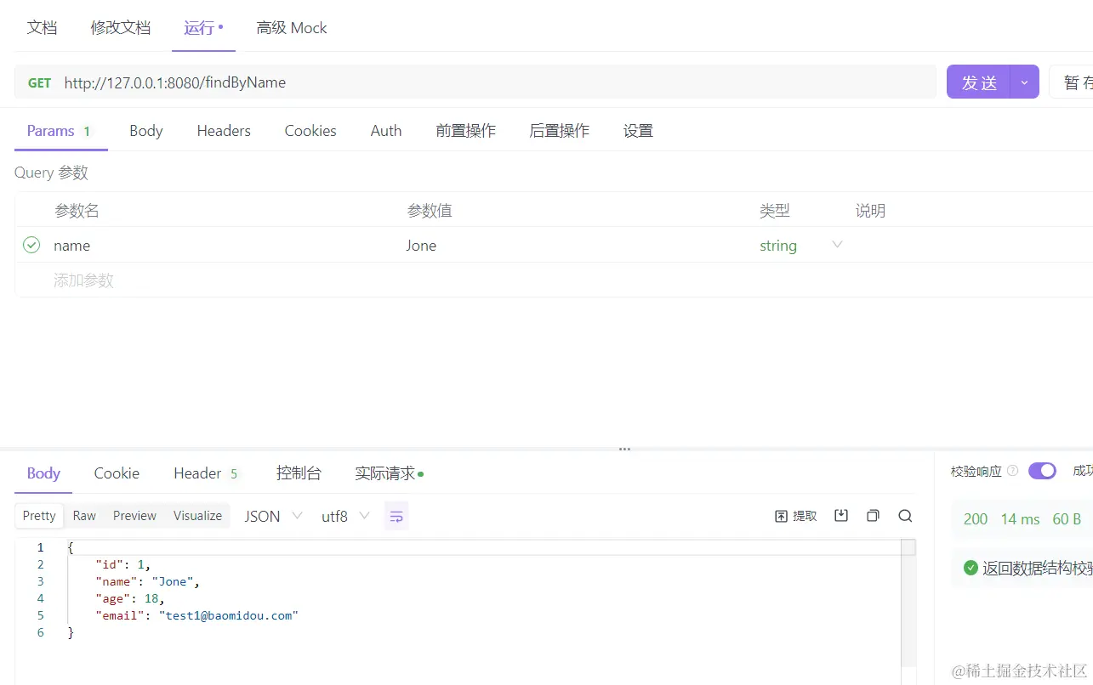This screenshot has width=1093, height=685.
Task: Click the "test1@baomidou.com" email value
Action: (x=229, y=615)
